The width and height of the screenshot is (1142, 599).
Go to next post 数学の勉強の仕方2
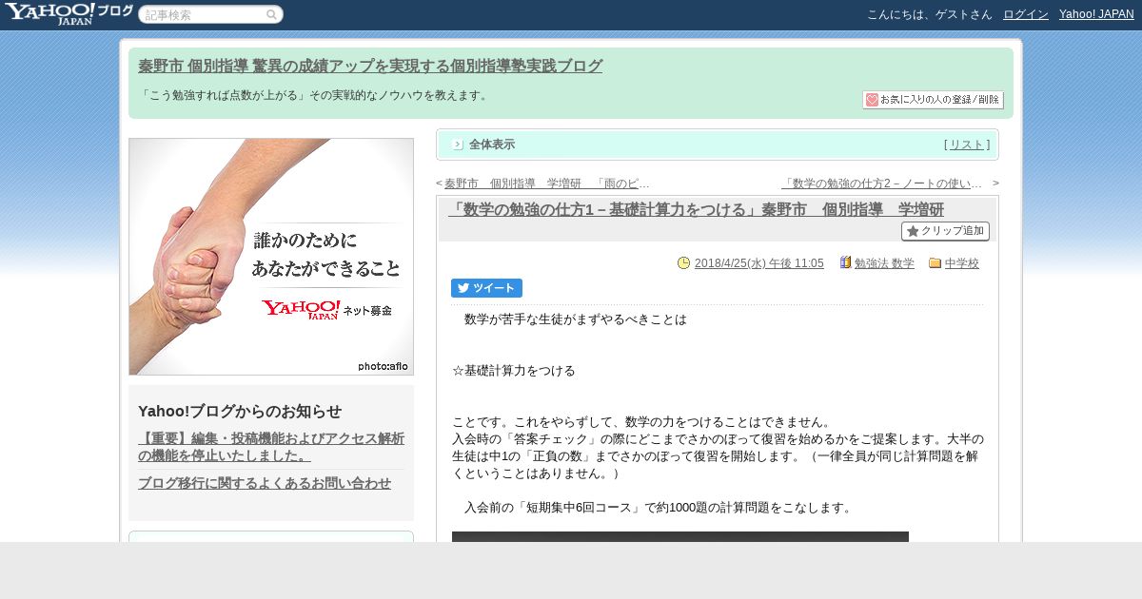point(881,184)
